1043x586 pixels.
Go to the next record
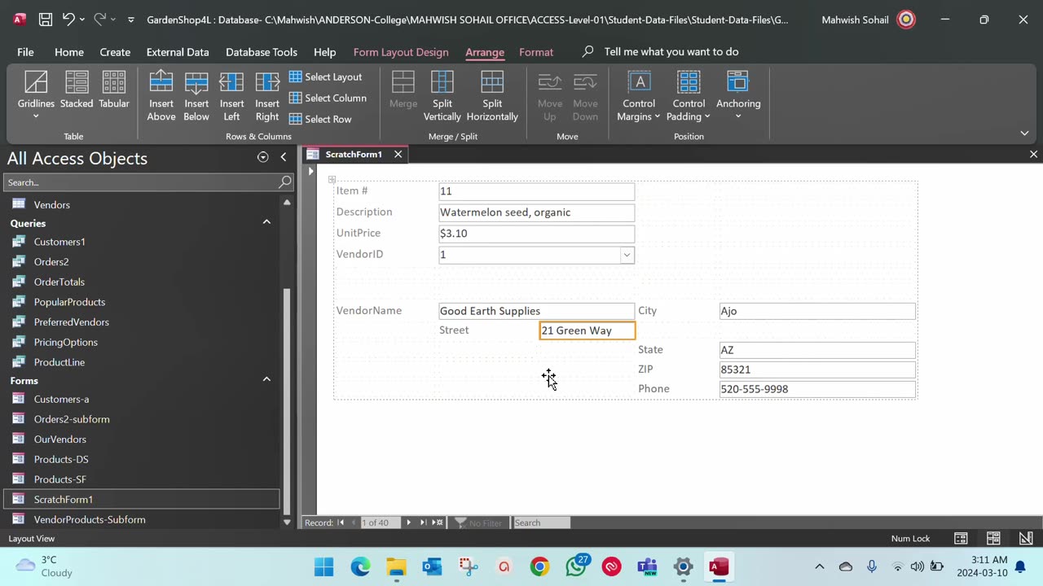pos(409,523)
